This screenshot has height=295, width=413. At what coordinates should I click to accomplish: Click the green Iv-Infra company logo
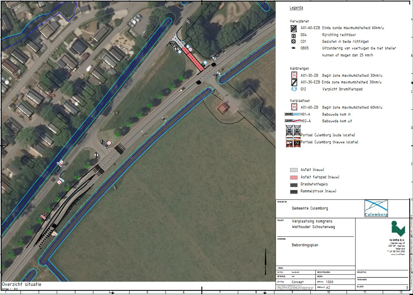[398, 229]
